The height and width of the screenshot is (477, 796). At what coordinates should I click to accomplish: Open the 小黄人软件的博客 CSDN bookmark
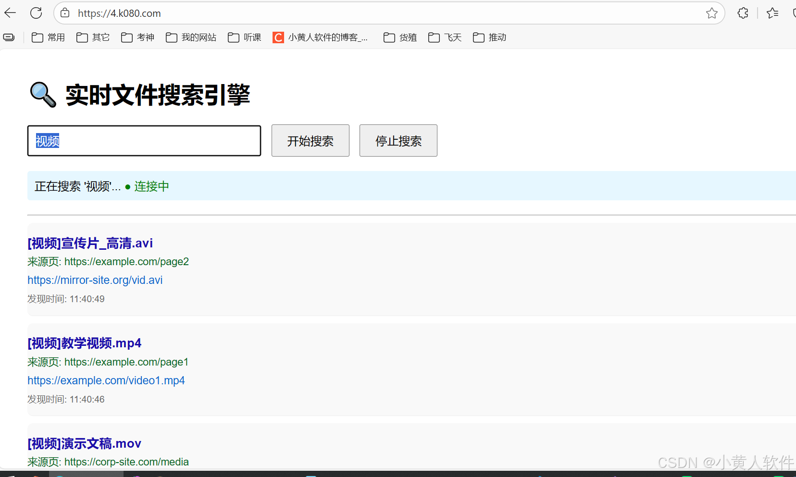coord(320,37)
